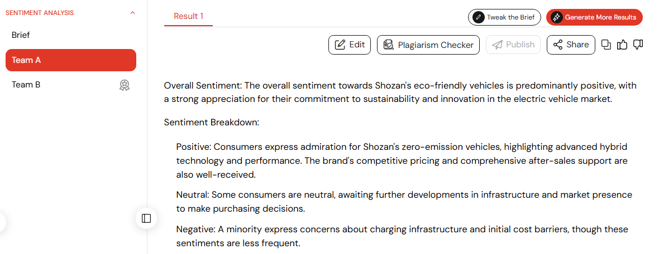
Task: Click the sparkle icon in Generate More Results
Action: pyautogui.click(x=556, y=17)
